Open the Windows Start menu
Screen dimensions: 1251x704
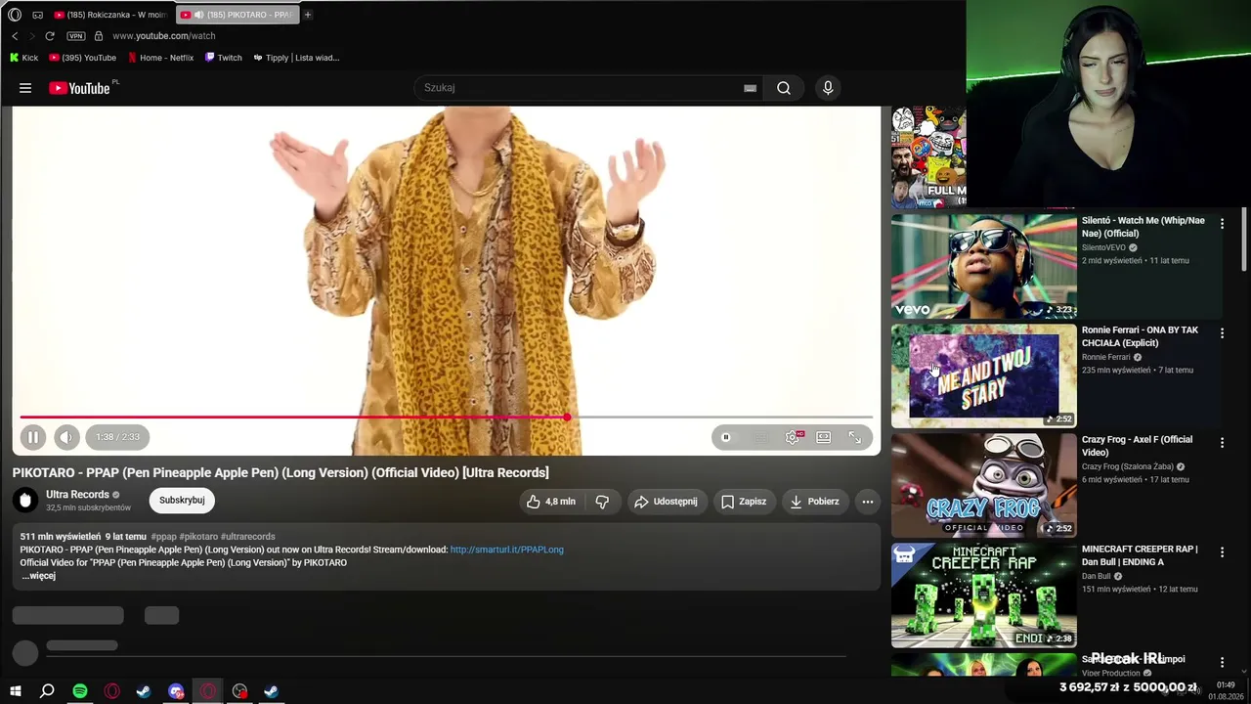coord(16,691)
